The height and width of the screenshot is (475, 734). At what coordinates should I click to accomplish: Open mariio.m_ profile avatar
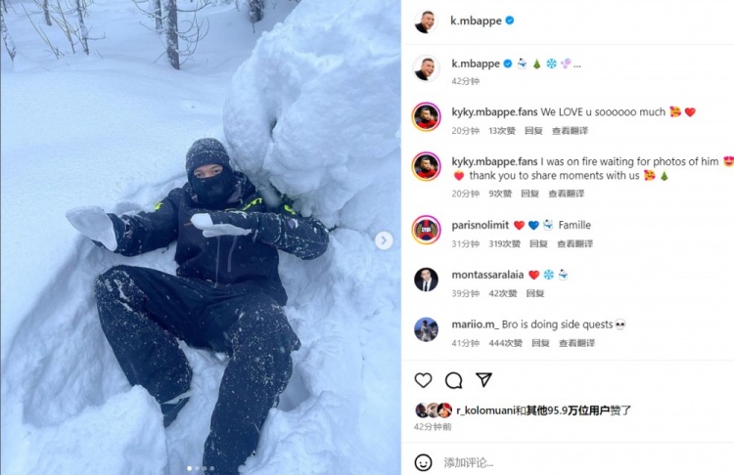[x=426, y=329]
